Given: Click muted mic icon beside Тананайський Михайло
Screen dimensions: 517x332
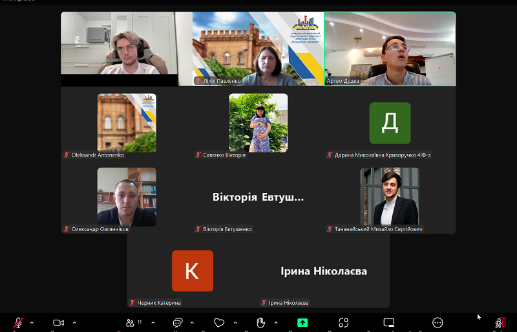Looking at the screenshot, I should [330, 229].
